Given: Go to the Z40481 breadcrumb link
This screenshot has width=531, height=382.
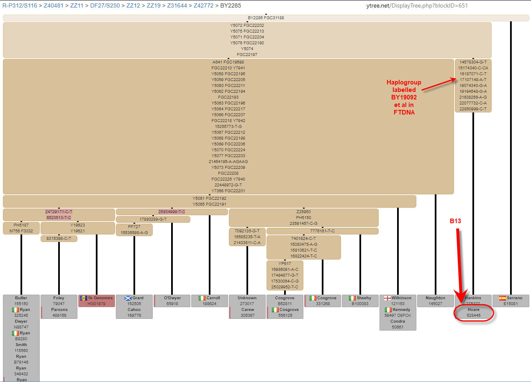Looking at the screenshot, I should (54, 6).
